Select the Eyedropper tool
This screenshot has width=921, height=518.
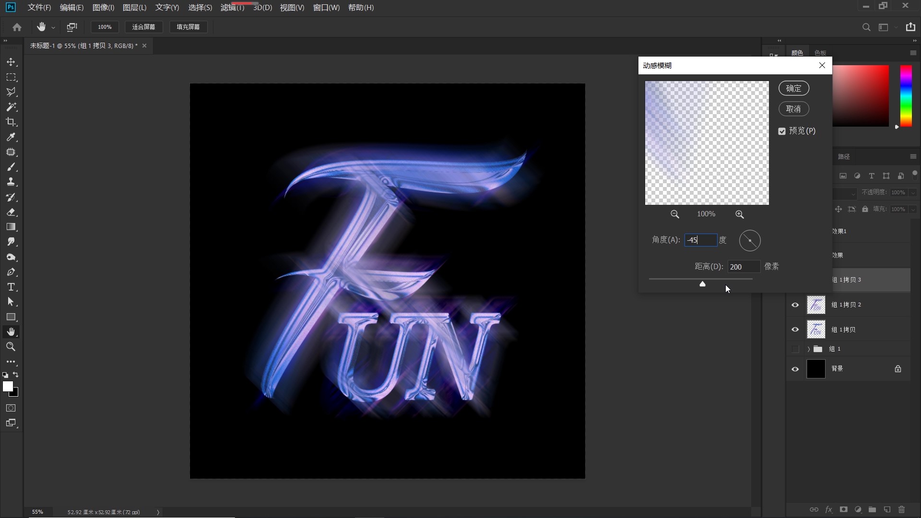pyautogui.click(x=11, y=137)
